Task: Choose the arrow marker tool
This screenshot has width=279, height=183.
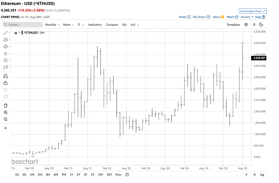Action: click(x=6, y=54)
